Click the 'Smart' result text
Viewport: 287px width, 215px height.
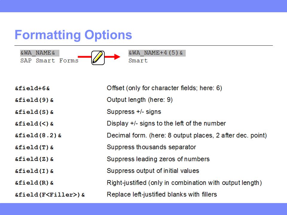pyautogui.click(x=138, y=61)
